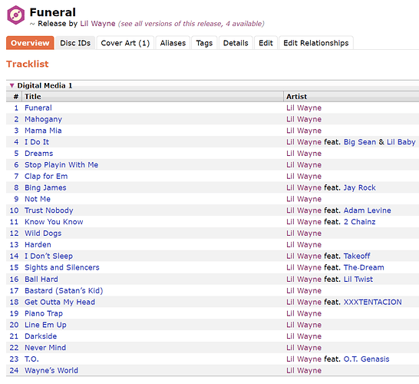The width and height of the screenshot is (419, 384).
Task: Open track 1 Funeral
Action: pos(38,108)
